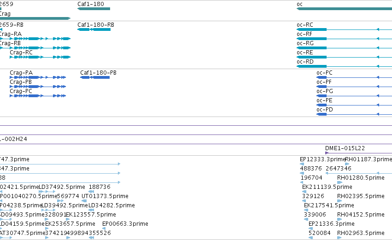
Task: Select the oc-RF transcript exon
Action: pyautogui.click(x=311, y=39)
